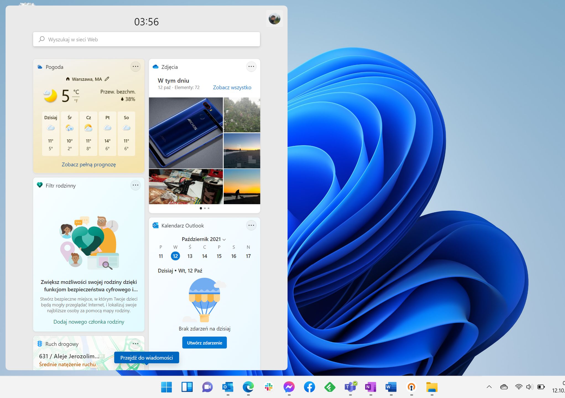Click the web search input field
The height and width of the screenshot is (398, 565).
[146, 39]
